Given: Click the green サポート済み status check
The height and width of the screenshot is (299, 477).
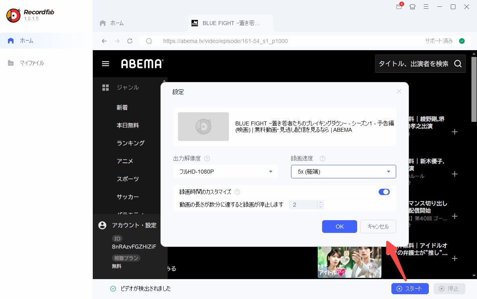Looking at the screenshot, I should click(x=461, y=41).
